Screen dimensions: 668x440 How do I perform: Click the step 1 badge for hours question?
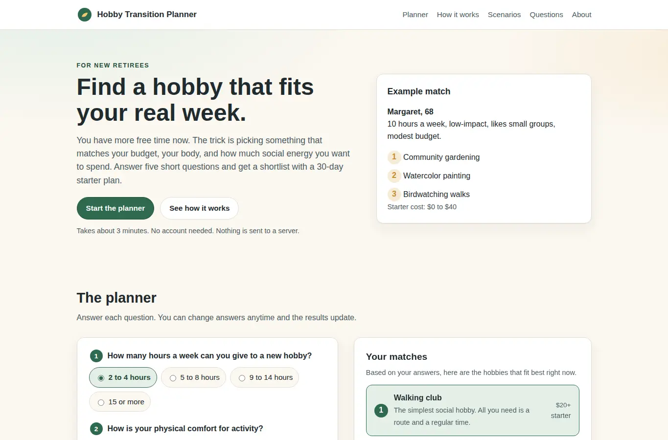coord(96,356)
